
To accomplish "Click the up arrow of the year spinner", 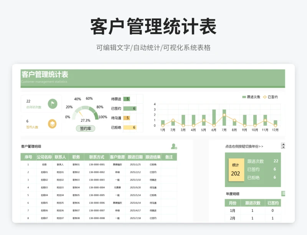I will [283, 144].
